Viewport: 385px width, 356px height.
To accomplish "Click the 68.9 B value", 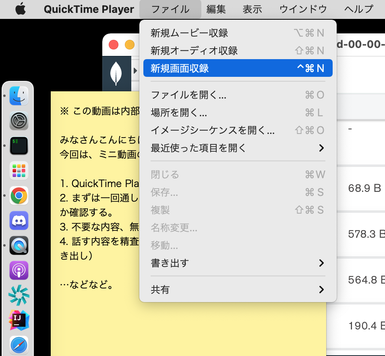I will coord(364,188).
